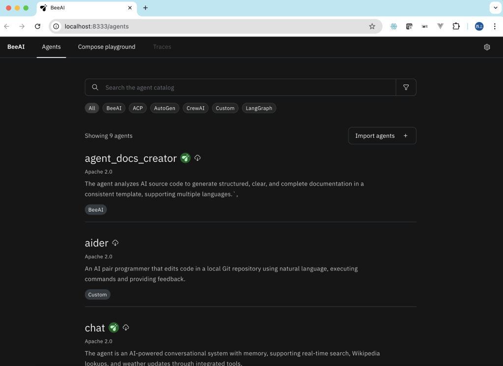Open the Traces tab
The image size is (503, 366).
162,47
